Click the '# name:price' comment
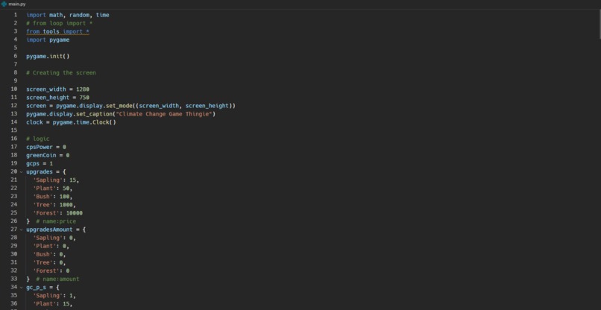The image size is (601, 310). pyautogui.click(x=56, y=221)
